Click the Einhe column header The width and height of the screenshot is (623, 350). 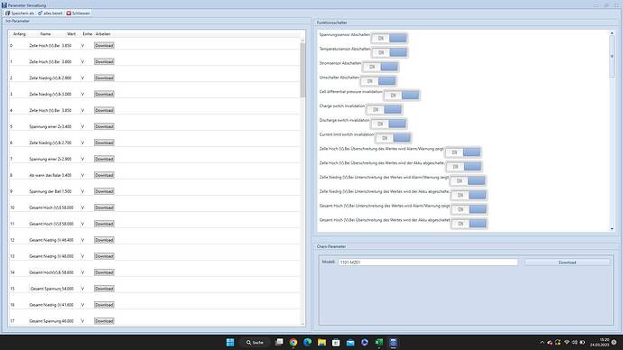tap(88, 34)
